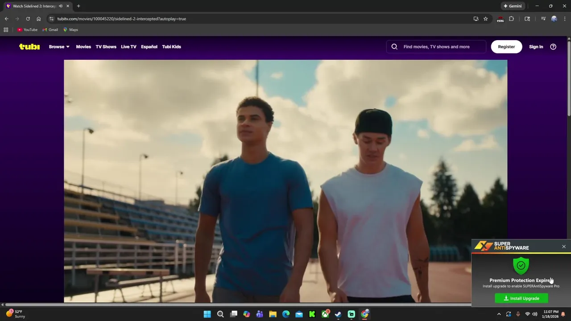Open a new browser tab
571x321 pixels.
[x=79, y=6]
